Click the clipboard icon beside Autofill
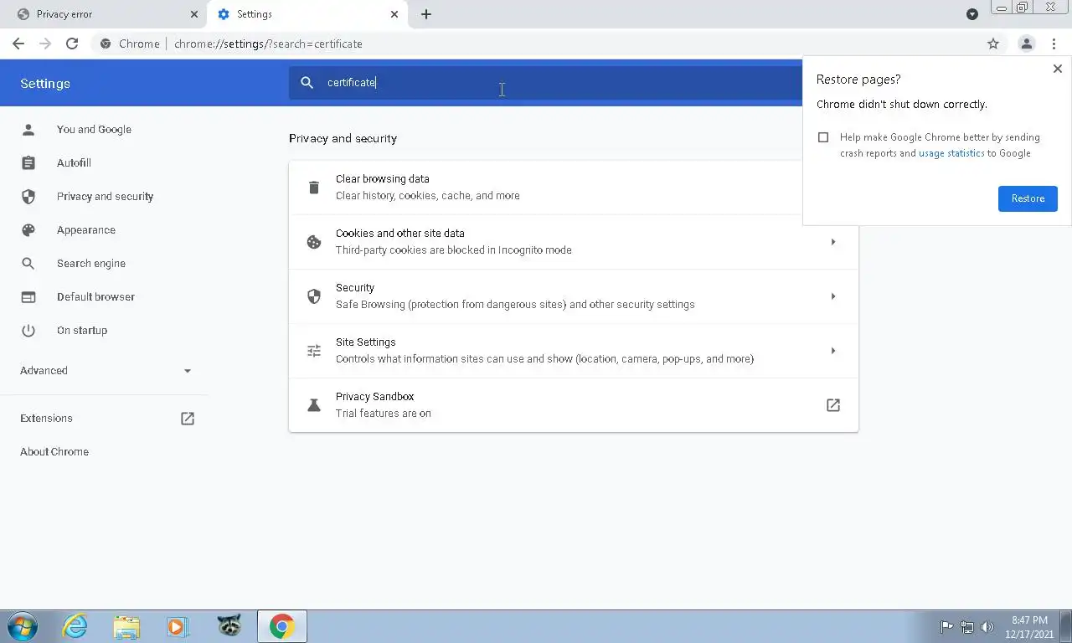Viewport: 1072px width, 643px height. pos(28,162)
